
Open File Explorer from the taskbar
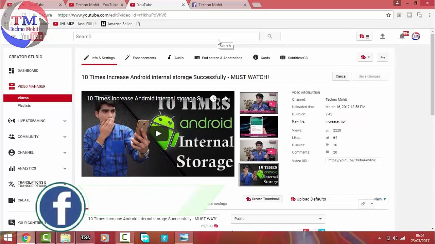[x=66, y=238]
